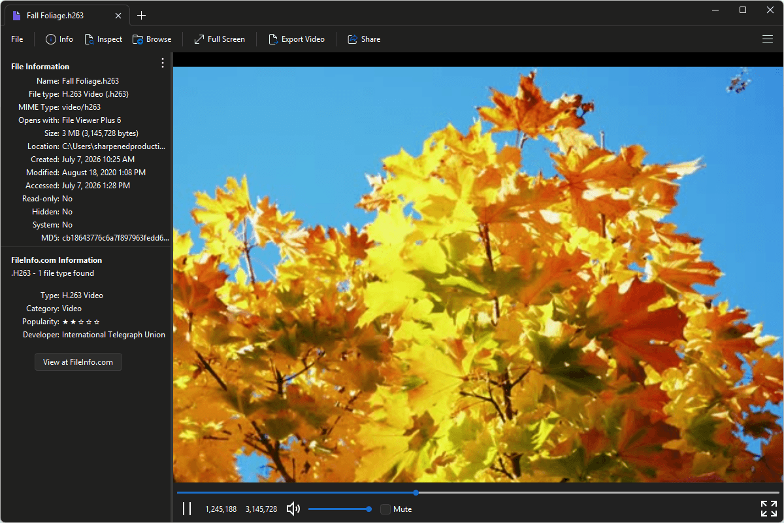Viewport: 784px width, 523px height.
Task: Click the Browse folder button
Action: pos(152,39)
